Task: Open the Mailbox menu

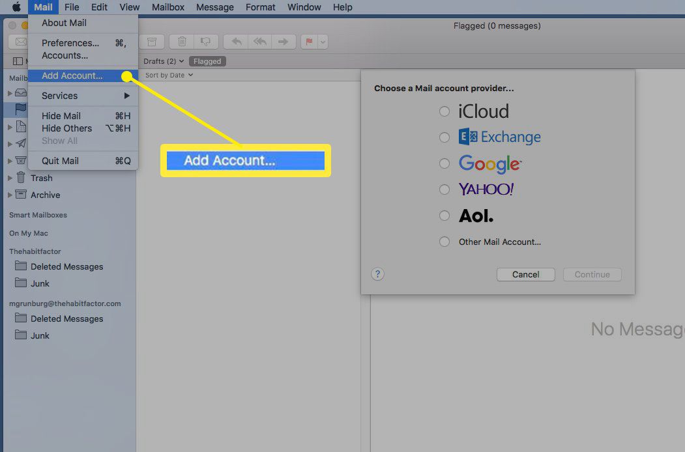Action: [x=168, y=7]
